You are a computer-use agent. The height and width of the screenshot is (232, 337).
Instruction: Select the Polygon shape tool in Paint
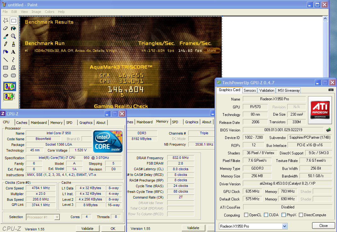(14, 67)
